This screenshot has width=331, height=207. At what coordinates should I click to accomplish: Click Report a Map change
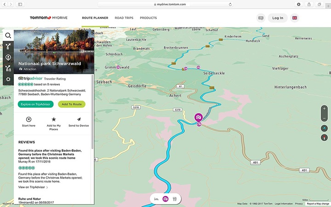(x=318, y=204)
